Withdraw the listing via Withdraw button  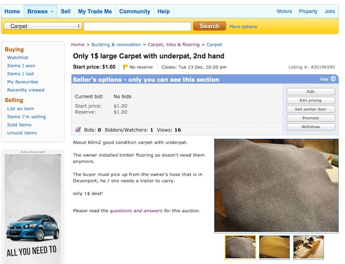coord(310,127)
